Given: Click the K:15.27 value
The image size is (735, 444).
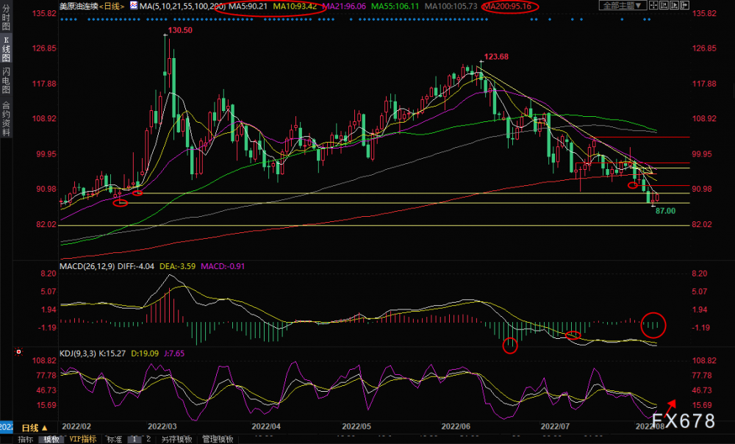Looking at the screenshot, I should coord(112,353).
